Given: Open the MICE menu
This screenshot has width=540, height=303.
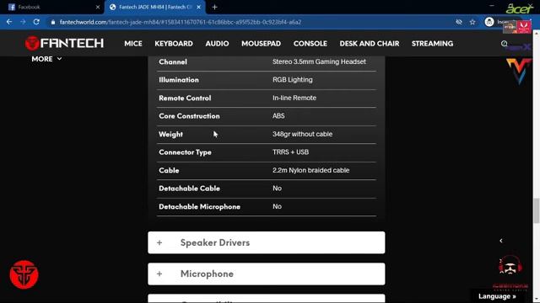Looking at the screenshot, I should (x=133, y=44).
